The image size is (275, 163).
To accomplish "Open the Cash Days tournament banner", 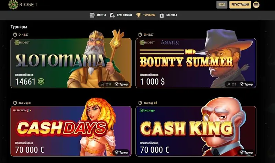I will point(71,131).
